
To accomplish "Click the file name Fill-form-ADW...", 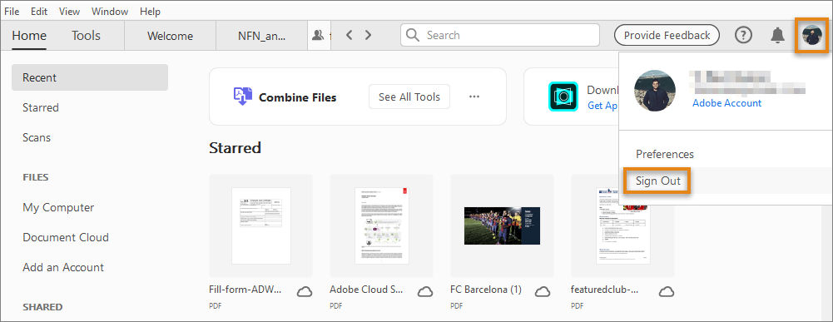I will click(x=245, y=290).
